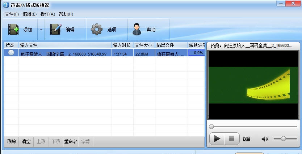302x154 pixels.
Task: Click the app icon in the title bar
Action: pyautogui.click(x=6, y=5)
